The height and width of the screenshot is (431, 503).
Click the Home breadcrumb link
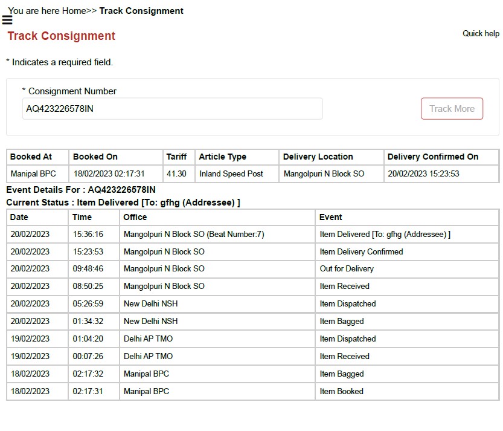tap(74, 11)
